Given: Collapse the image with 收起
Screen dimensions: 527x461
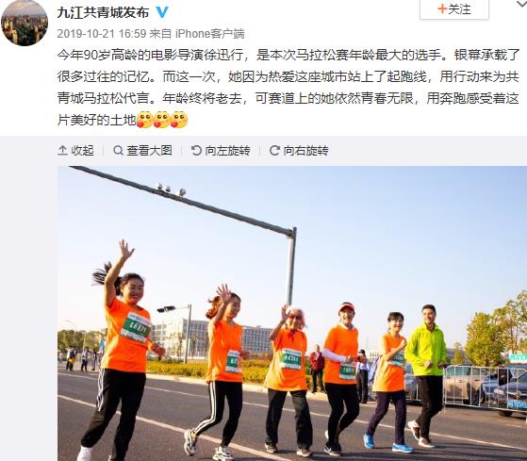Looking at the screenshot, I should click(75, 151).
